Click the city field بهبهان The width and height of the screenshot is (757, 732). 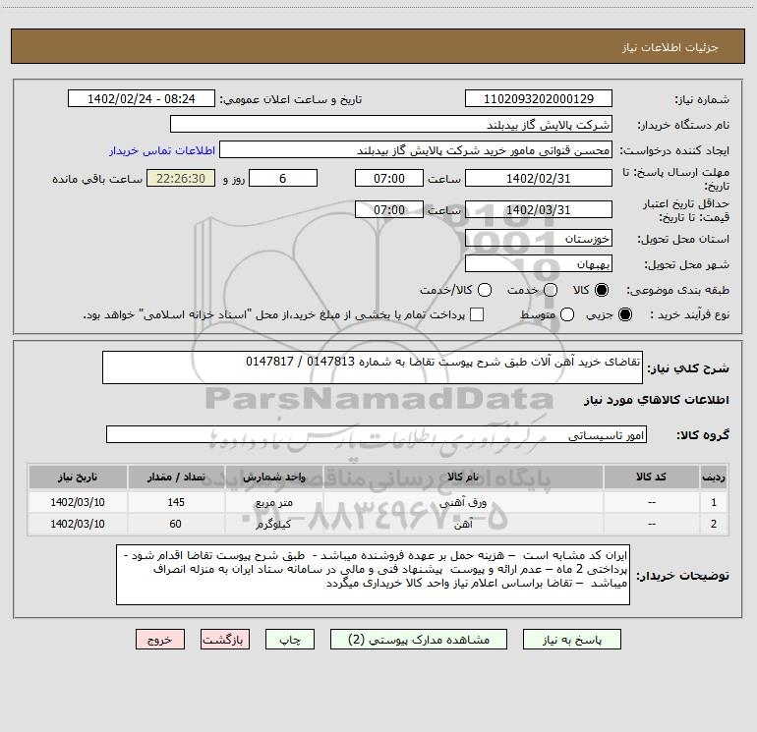(x=539, y=264)
